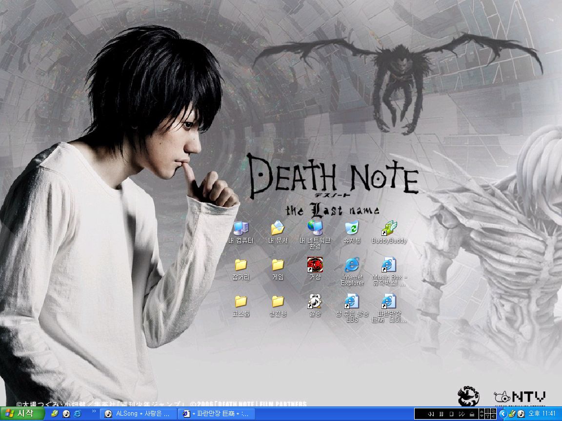Viewport: 562px width, 421px height.
Task: Lower volume with deskband down arrow
Action: click(482, 416)
